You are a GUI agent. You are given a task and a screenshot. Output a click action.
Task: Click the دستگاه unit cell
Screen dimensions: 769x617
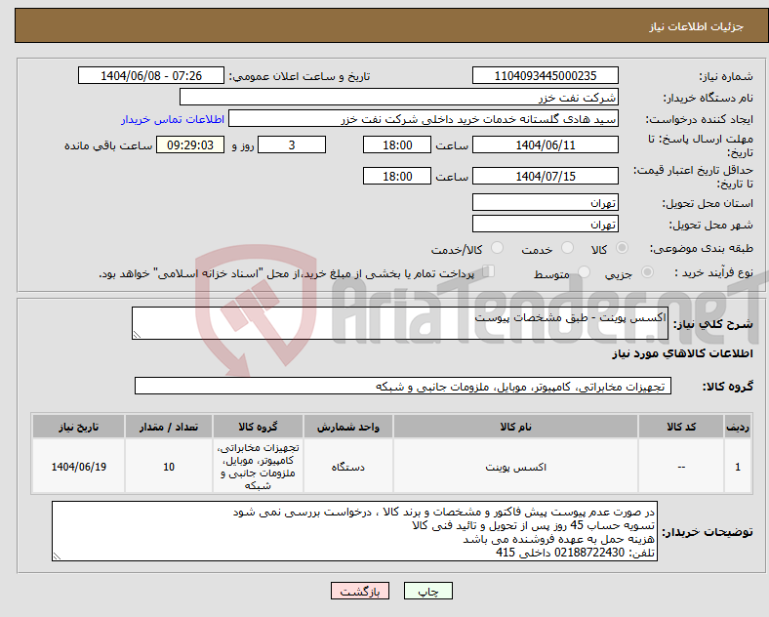[348, 466]
